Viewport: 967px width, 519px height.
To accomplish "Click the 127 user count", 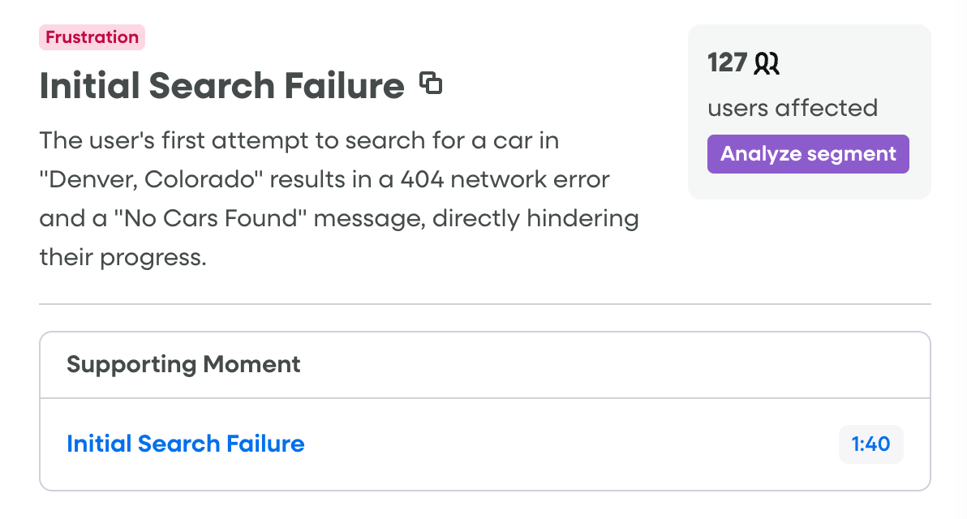I will point(727,62).
